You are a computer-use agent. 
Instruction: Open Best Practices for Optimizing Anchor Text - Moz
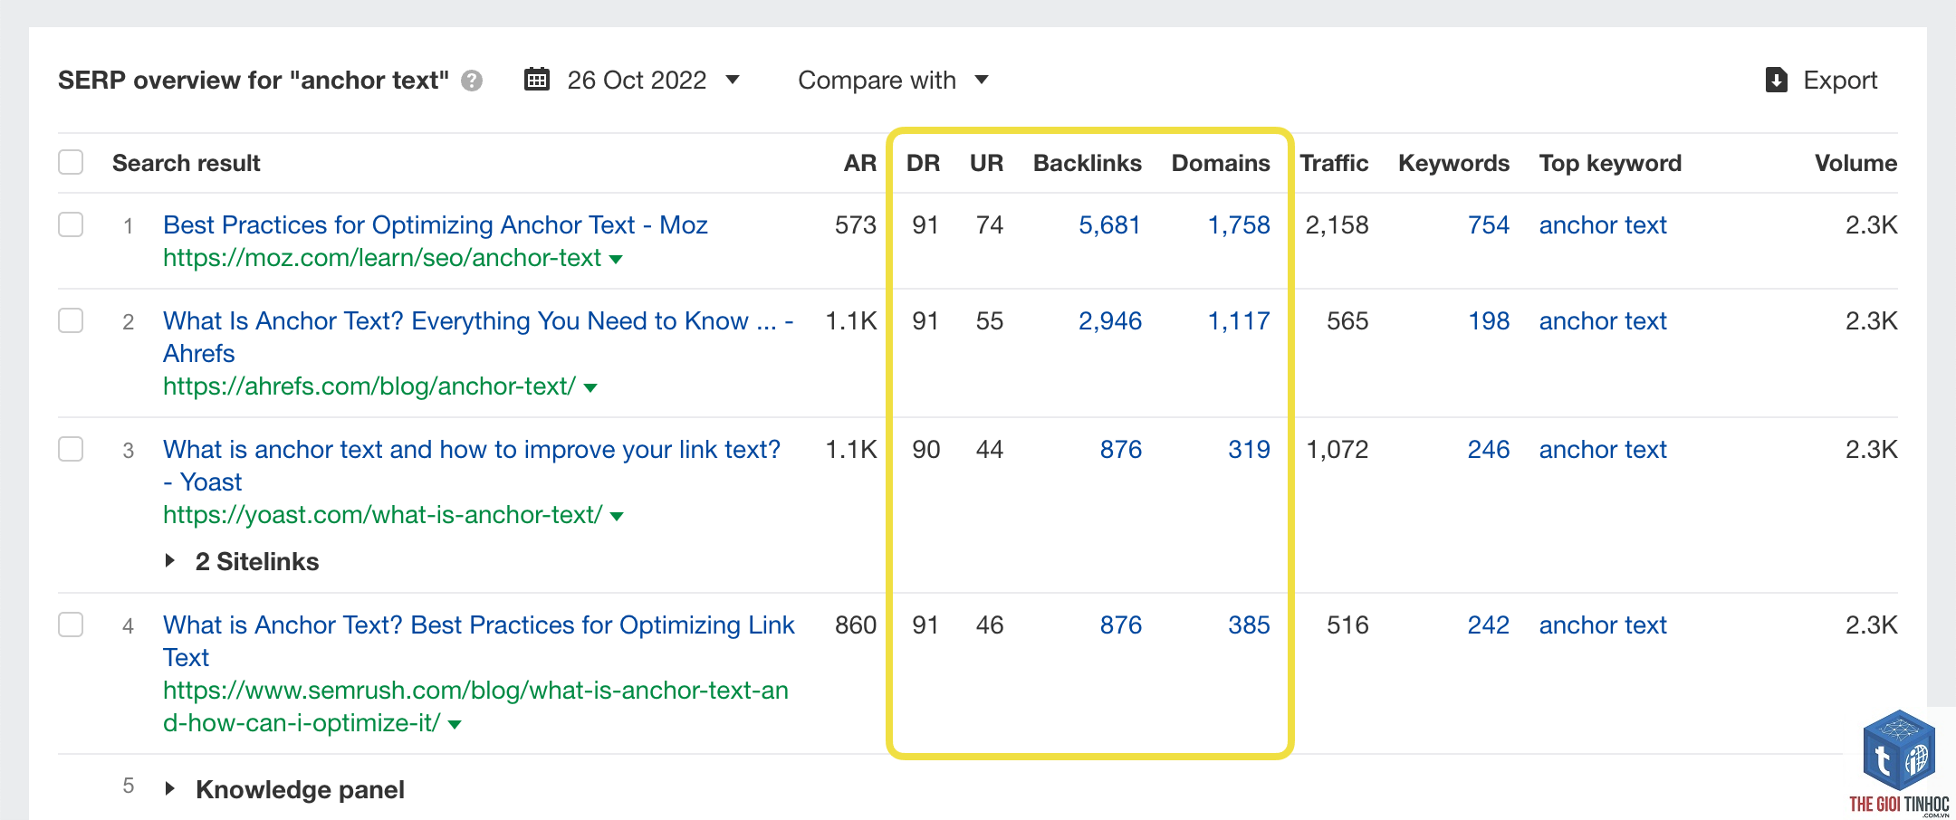point(436,224)
